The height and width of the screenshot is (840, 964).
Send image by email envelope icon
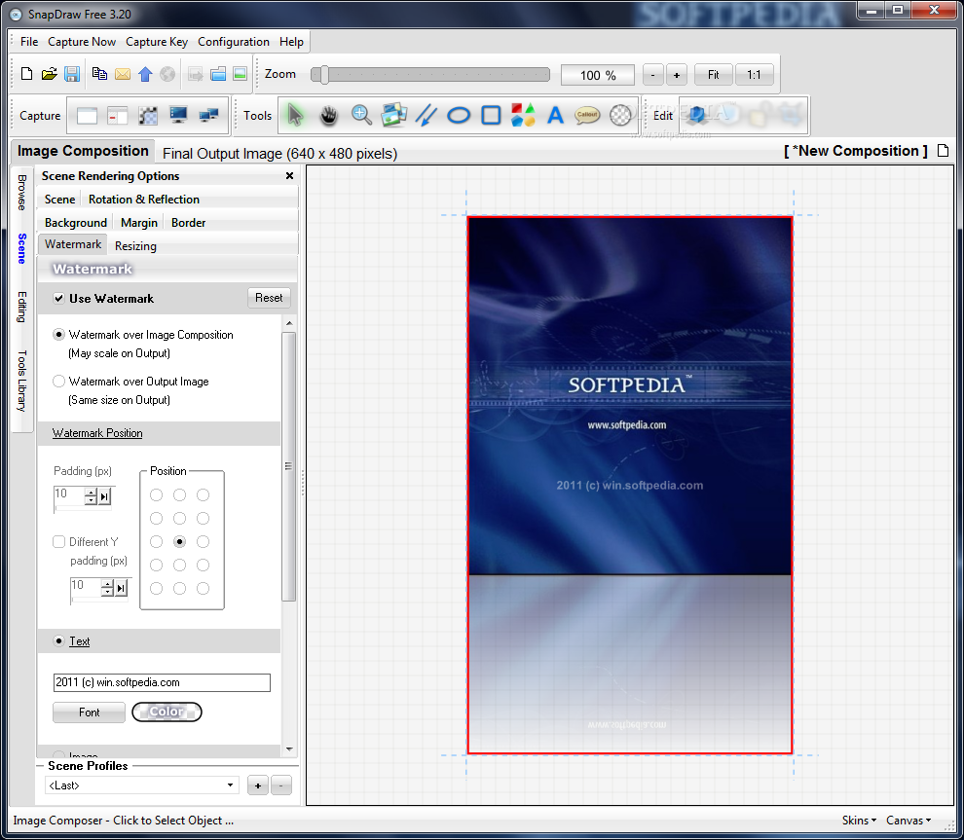click(123, 74)
